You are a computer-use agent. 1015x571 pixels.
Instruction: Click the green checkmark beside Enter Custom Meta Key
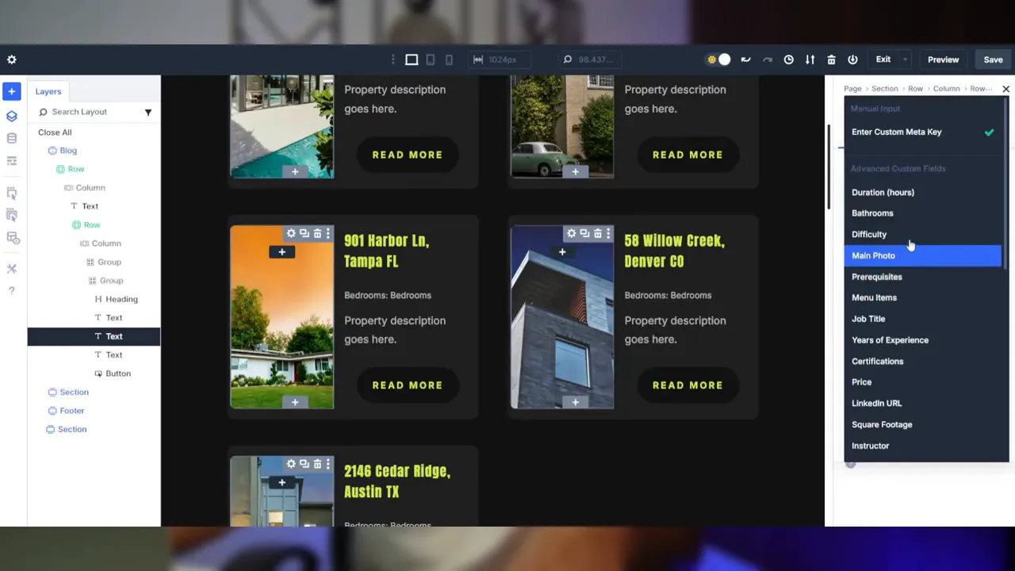989,132
